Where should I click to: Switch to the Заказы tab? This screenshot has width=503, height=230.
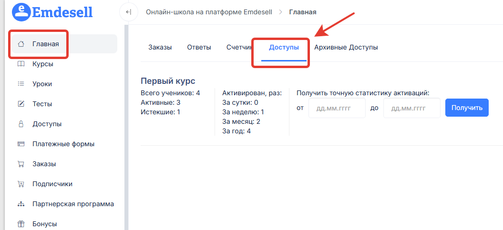[160, 47]
